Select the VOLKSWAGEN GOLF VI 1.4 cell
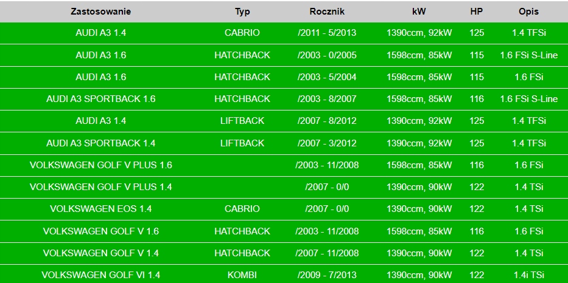Image resolution: width=568 pixels, height=283 pixels. (100, 275)
